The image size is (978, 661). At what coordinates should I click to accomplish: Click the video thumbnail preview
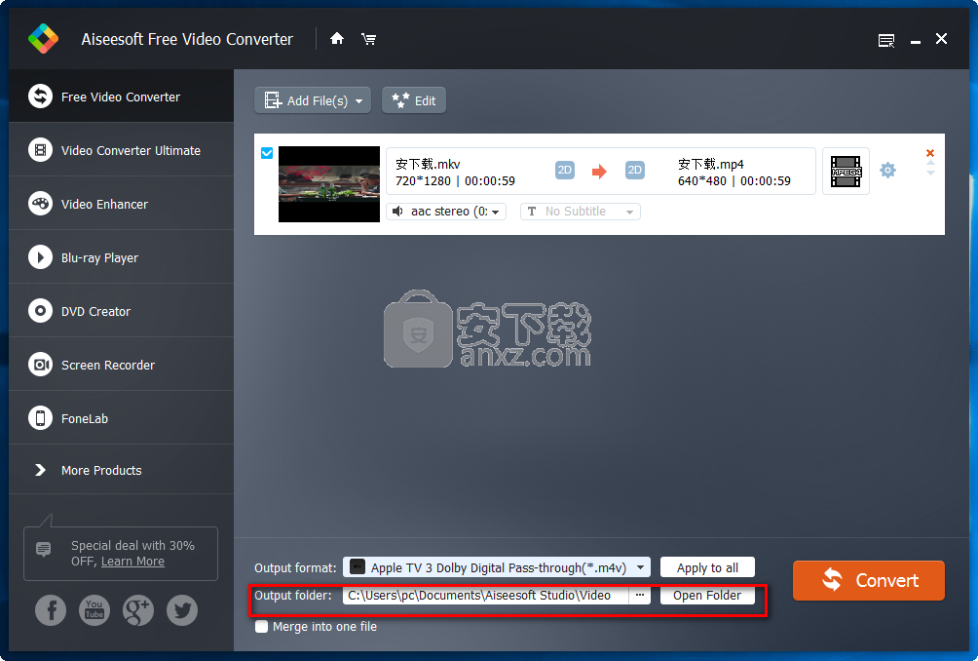[x=328, y=184]
